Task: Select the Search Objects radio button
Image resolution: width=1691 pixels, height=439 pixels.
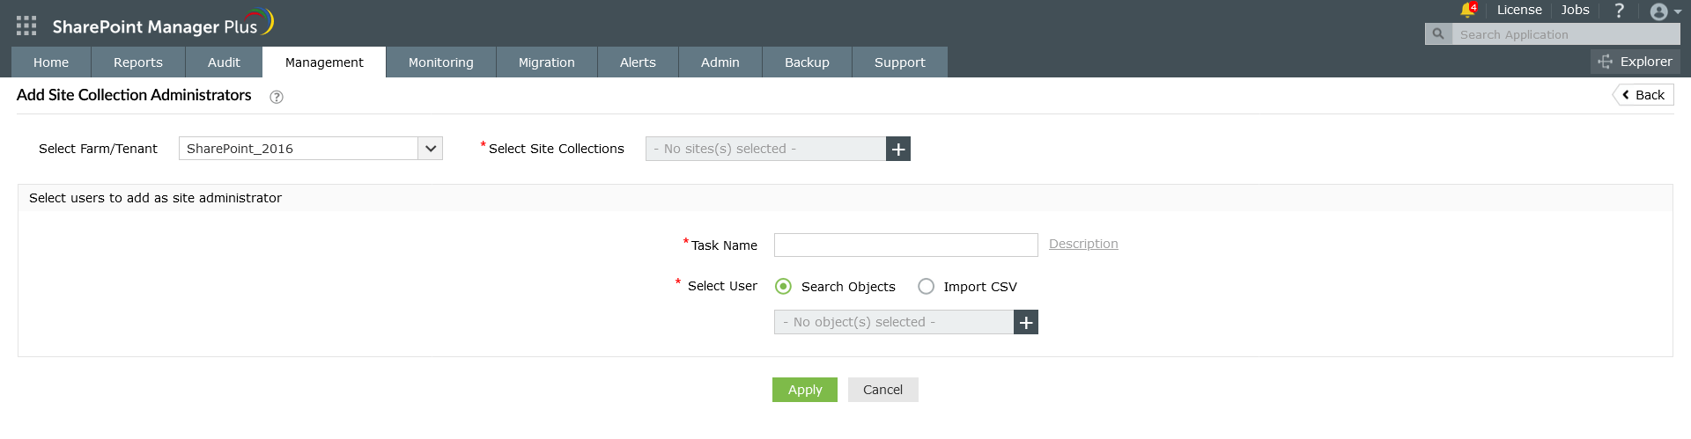Action: (x=783, y=287)
